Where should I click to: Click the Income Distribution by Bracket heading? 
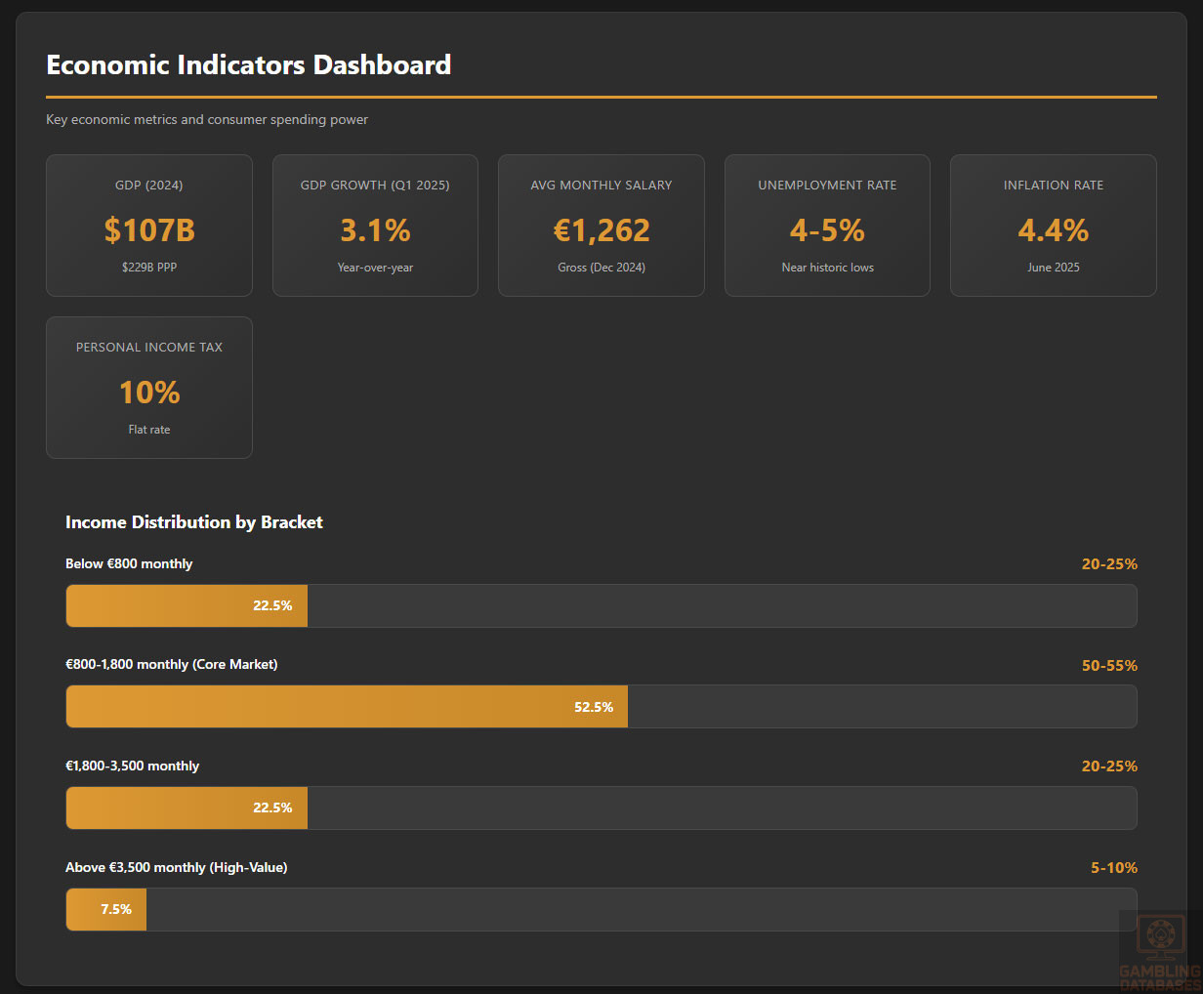click(194, 522)
